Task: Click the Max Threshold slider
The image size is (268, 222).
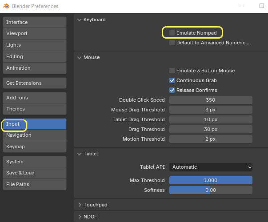Action: point(210,180)
